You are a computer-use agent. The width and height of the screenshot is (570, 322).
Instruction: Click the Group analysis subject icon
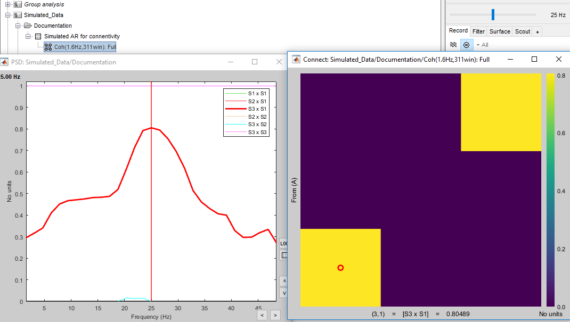(x=18, y=4)
